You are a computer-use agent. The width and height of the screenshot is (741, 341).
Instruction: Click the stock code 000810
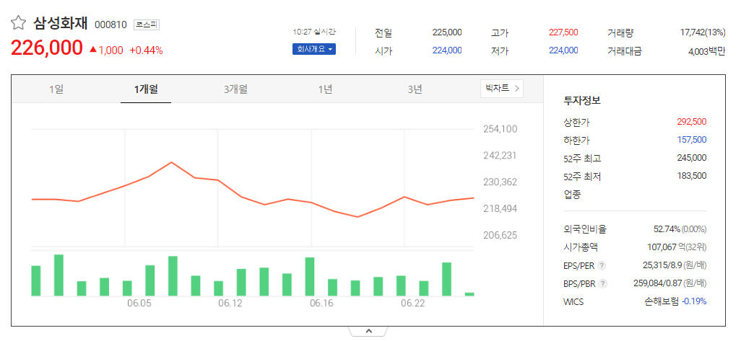coord(110,25)
